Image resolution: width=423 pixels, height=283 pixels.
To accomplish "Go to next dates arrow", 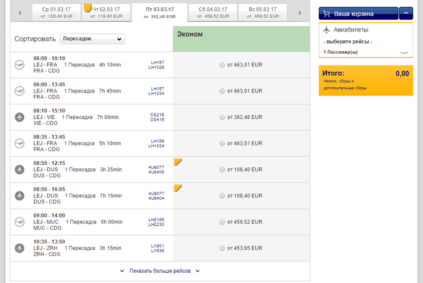I will coord(299,12).
